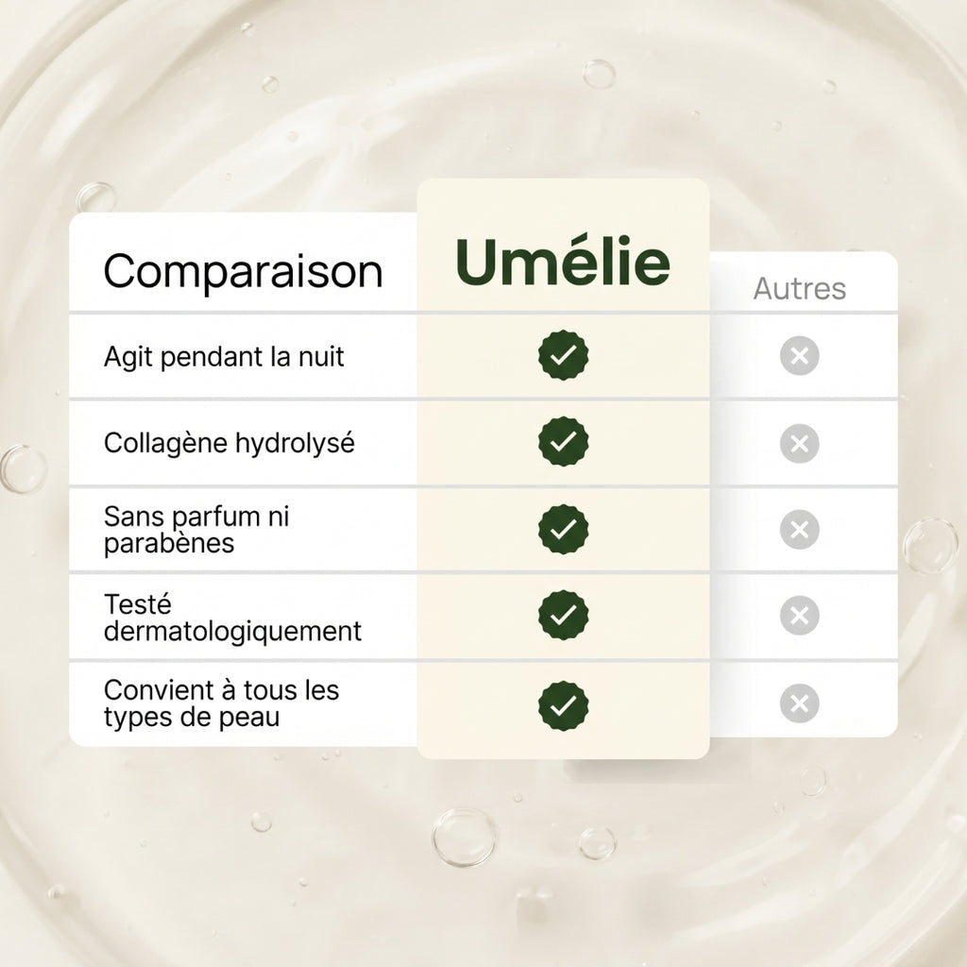Image resolution: width=967 pixels, height=967 pixels.
Task: Click the Collagène hydrolysé label
Action: pos(229,444)
